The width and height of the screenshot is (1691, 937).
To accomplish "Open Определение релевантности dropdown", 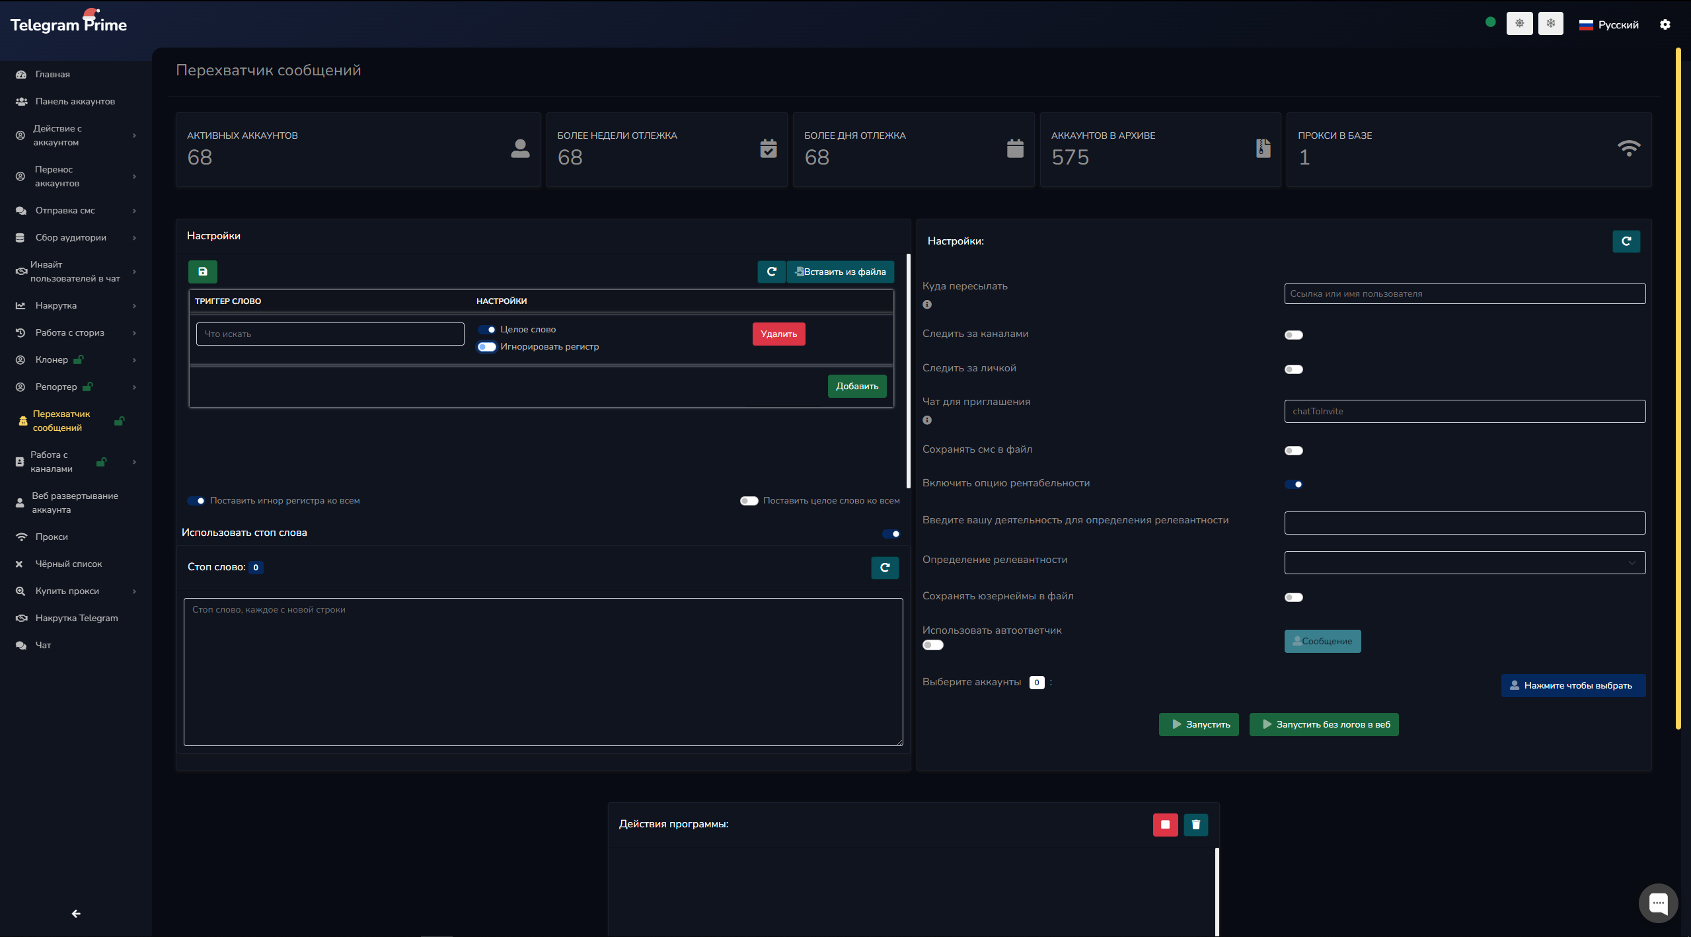I will tap(1464, 563).
